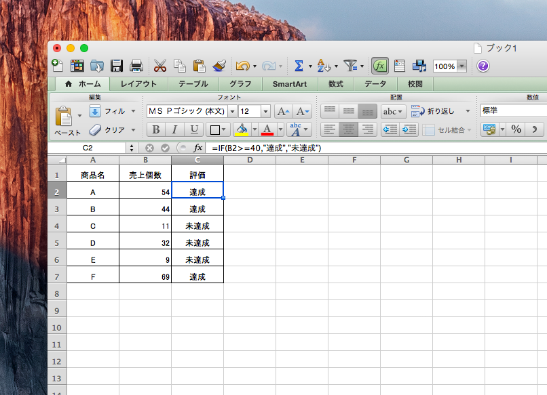The image size is (547, 395).
Task: Expand the border style dropdown arrow
Action: tap(223, 129)
